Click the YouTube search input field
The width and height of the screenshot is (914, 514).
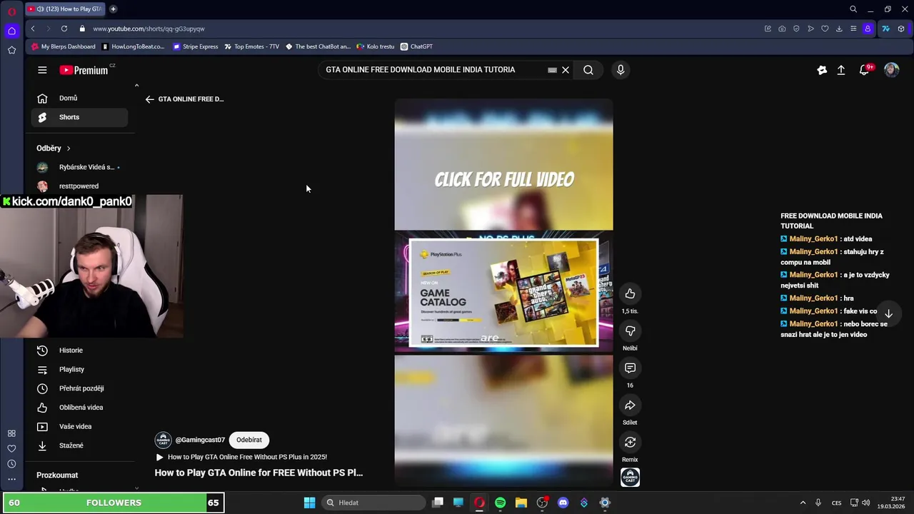[x=432, y=70]
